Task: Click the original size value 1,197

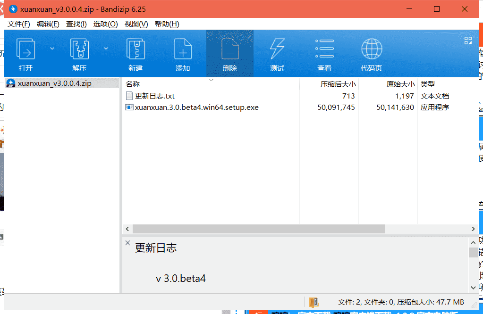Action: click(405, 96)
